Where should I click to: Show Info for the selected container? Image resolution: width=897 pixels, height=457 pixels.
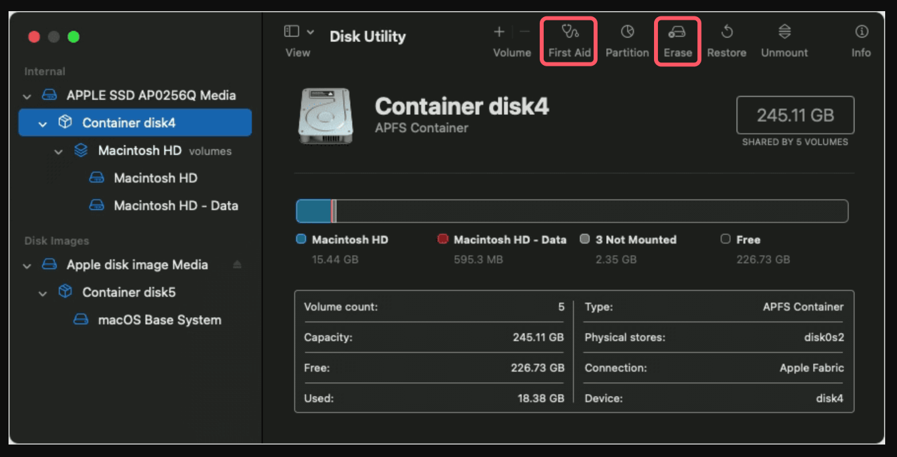coord(861,39)
